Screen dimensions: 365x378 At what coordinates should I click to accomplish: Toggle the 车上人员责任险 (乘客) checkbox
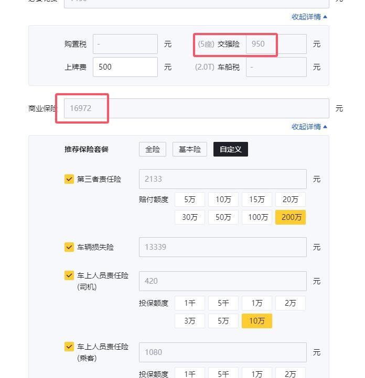tap(69, 347)
